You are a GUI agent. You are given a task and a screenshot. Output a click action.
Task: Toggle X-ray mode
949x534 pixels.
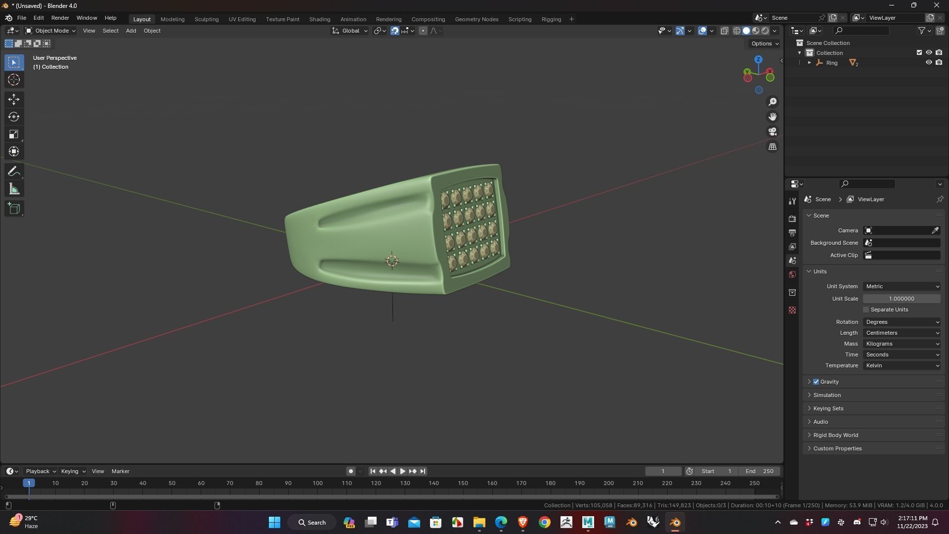(724, 31)
